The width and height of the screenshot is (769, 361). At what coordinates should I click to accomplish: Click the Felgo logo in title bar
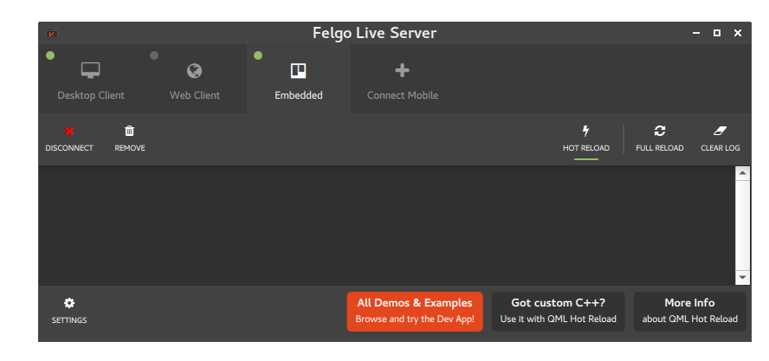(52, 34)
